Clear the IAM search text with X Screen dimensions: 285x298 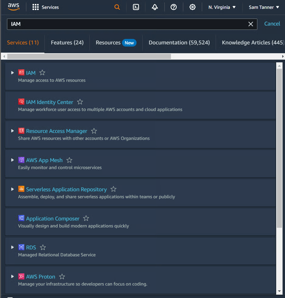tap(251, 24)
